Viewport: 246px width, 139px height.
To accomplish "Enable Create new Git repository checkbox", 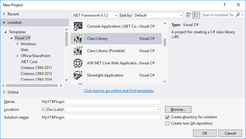I will 167,123.
